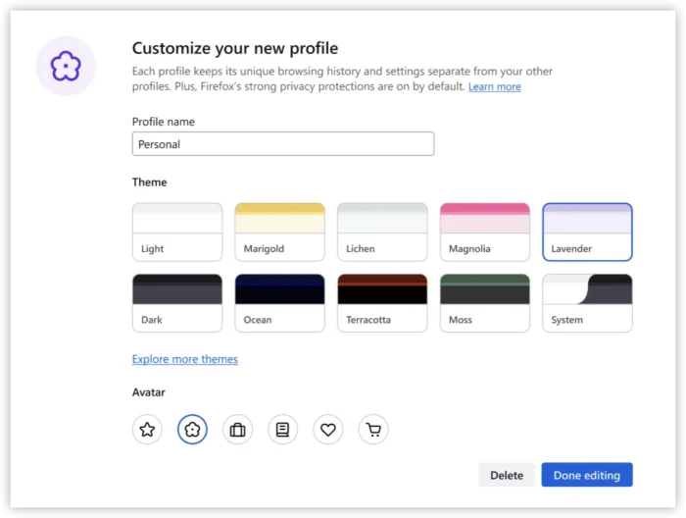The width and height of the screenshot is (686, 518).
Task: Click the large profile flower icon
Action: pos(66,67)
